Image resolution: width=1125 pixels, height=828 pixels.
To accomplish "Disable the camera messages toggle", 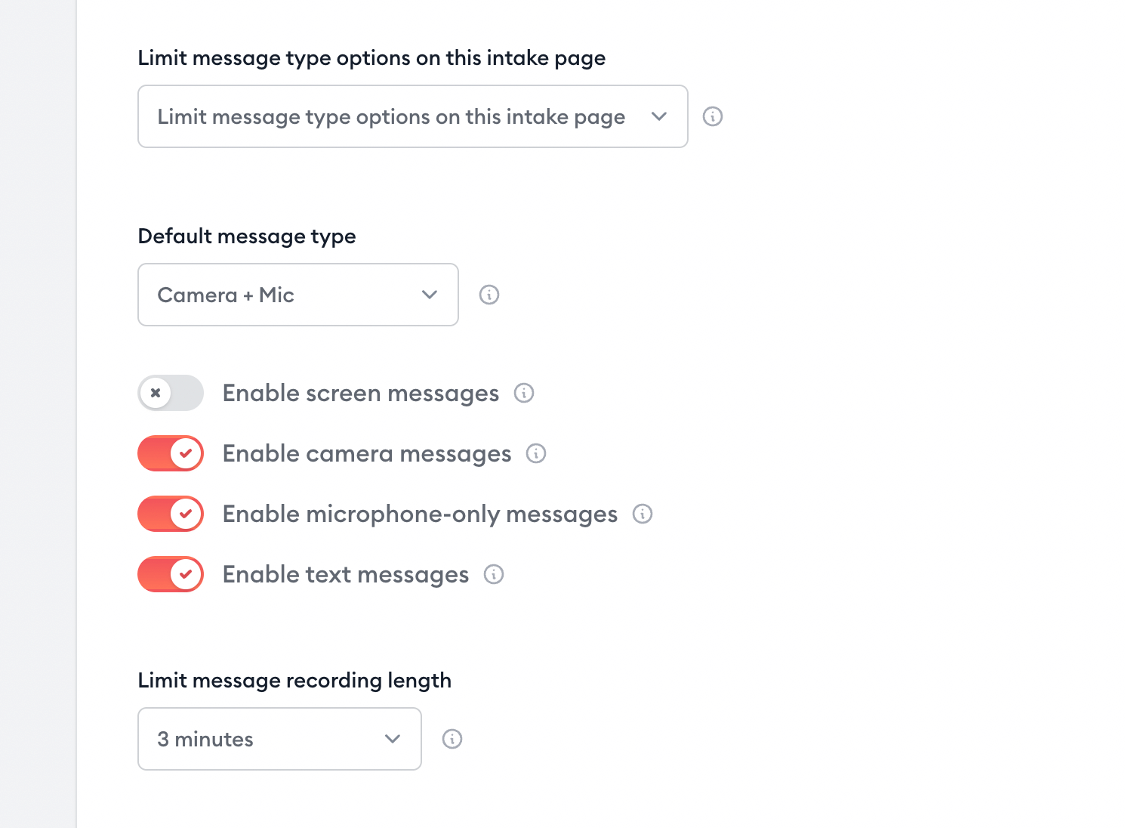I will [171, 453].
